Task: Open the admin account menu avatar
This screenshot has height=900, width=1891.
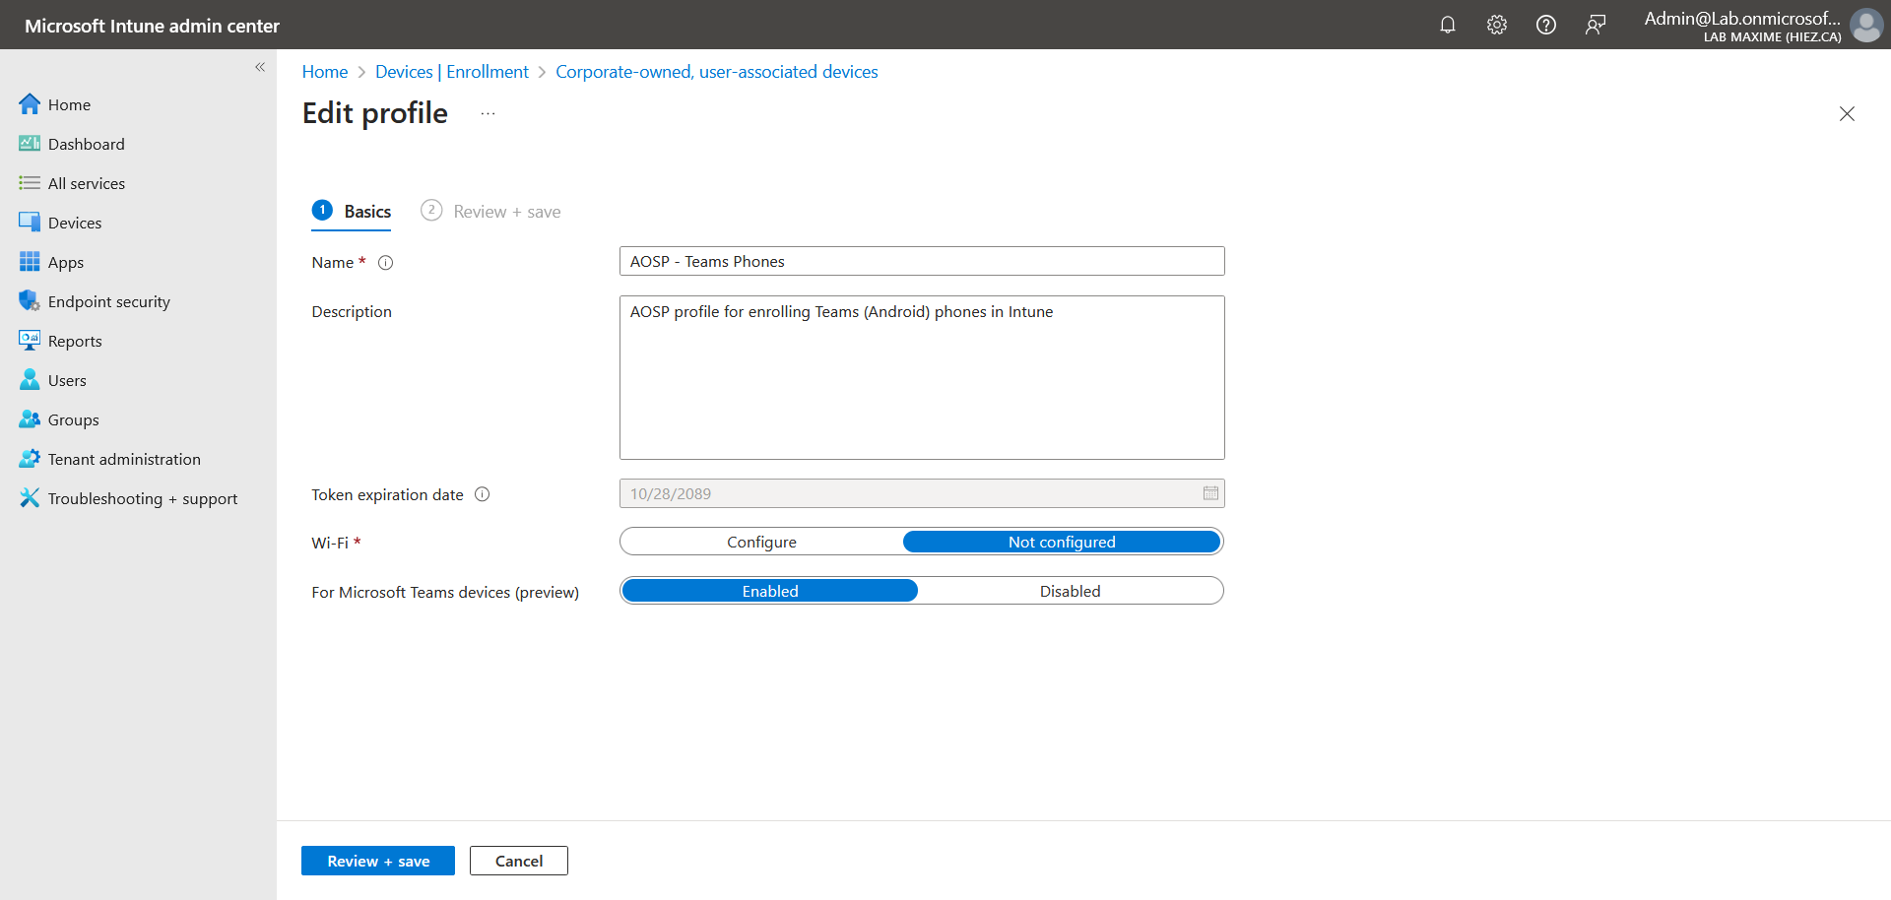Action: coord(1865,25)
